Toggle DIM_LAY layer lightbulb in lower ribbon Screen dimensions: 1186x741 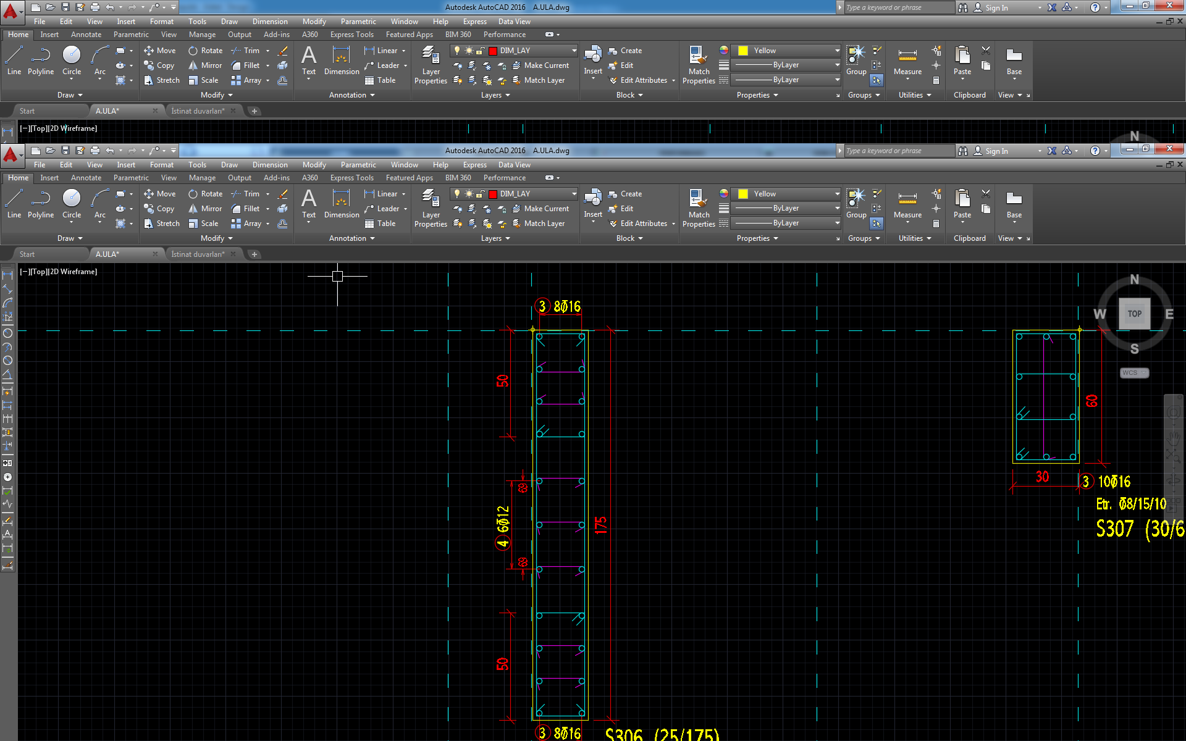tap(457, 194)
